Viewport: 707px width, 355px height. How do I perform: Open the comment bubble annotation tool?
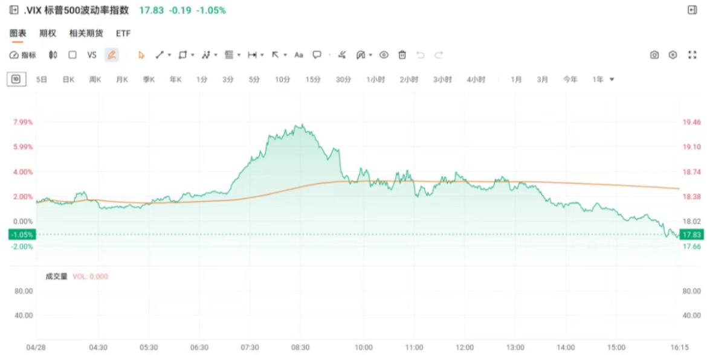pyautogui.click(x=317, y=55)
